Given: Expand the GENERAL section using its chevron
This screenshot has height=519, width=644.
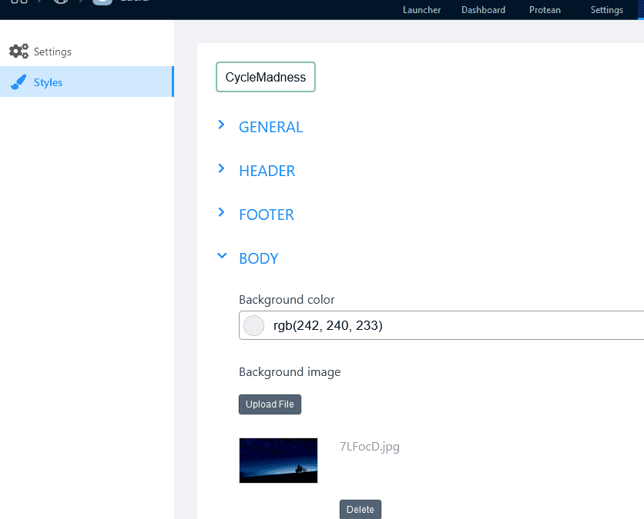Looking at the screenshot, I should (x=221, y=125).
